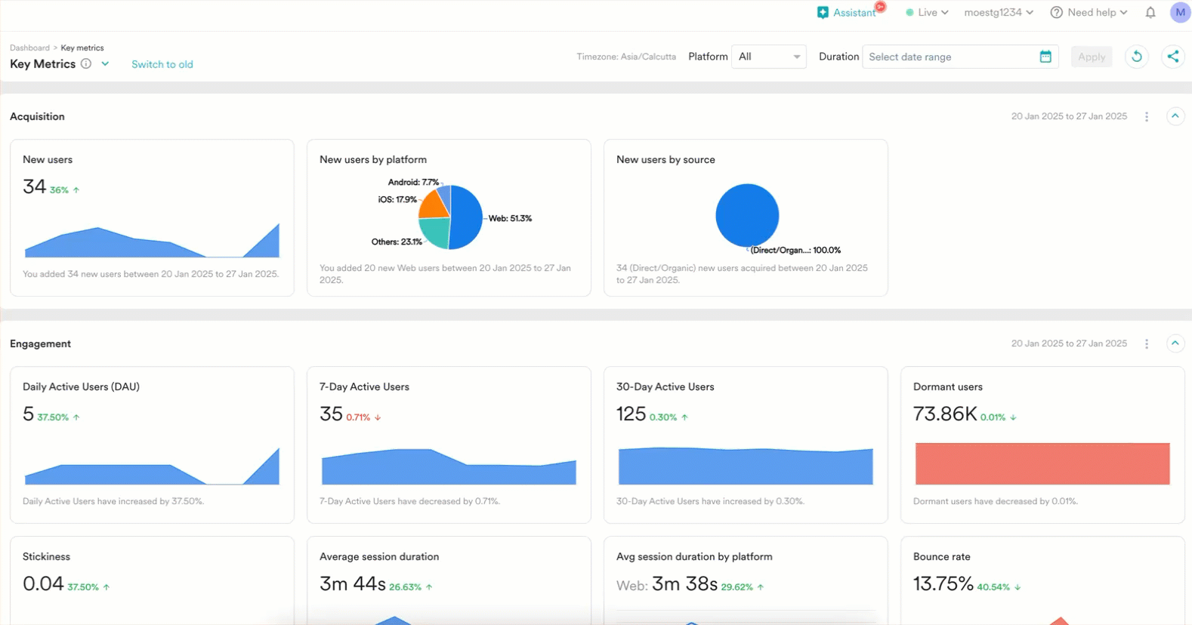Click the Android: 7.7% chart label
Screen dimensions: 1192x625
click(413, 182)
